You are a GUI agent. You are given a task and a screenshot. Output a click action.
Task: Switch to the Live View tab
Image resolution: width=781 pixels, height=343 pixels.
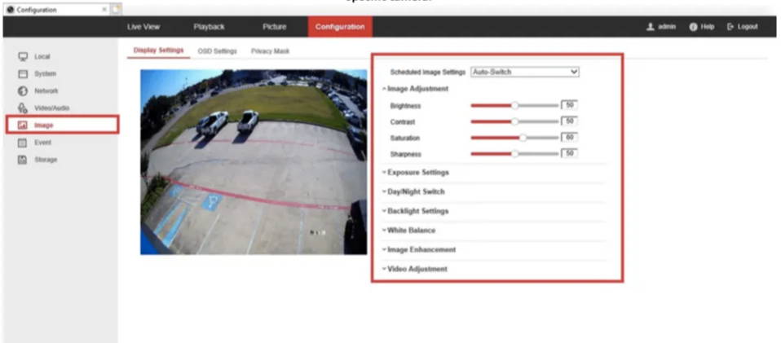pos(143,27)
